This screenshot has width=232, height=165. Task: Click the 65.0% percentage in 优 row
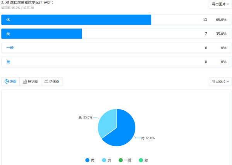(221, 20)
